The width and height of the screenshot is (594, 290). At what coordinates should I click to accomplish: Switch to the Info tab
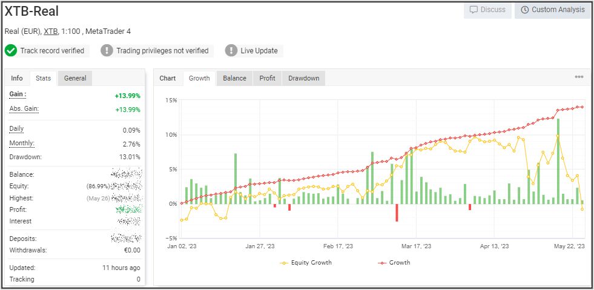click(x=17, y=78)
